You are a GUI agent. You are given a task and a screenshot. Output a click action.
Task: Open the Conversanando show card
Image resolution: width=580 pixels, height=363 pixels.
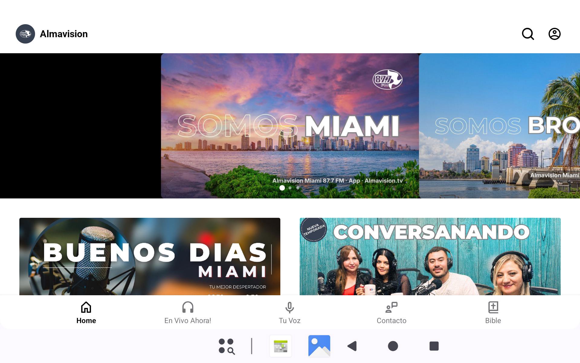click(430, 257)
